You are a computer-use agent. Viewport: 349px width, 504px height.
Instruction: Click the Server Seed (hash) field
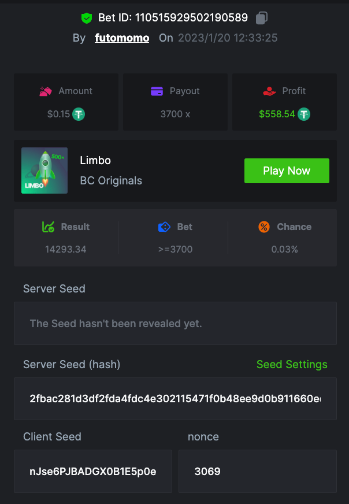pyautogui.click(x=175, y=399)
